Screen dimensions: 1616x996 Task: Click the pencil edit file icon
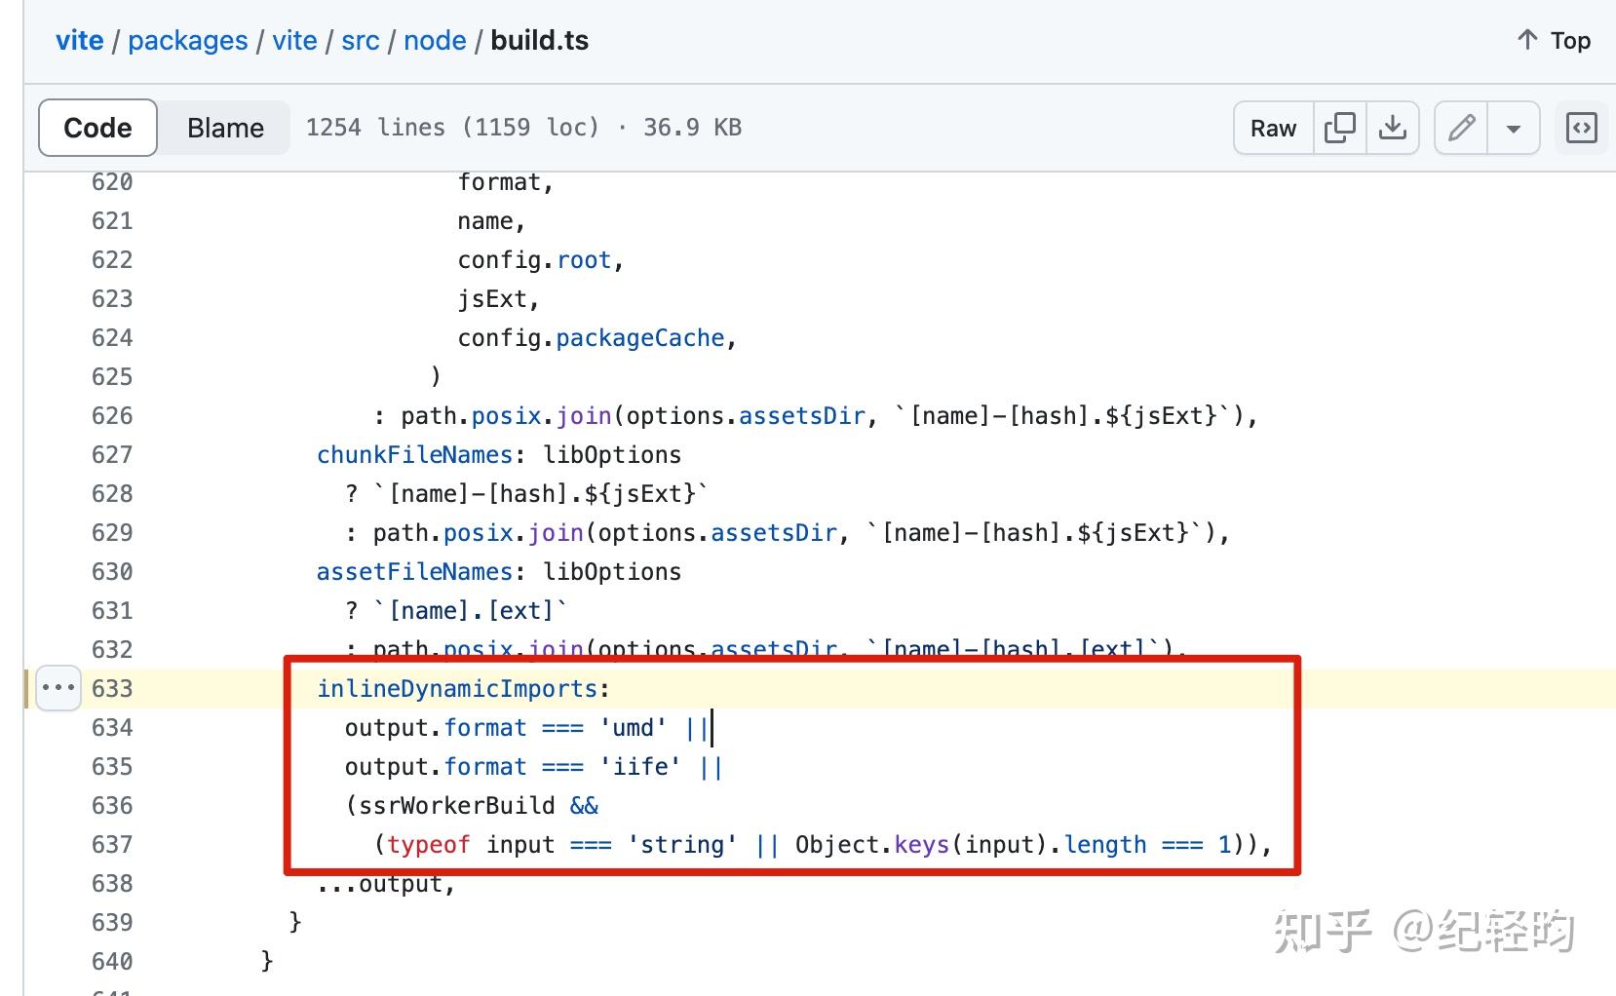[1461, 128]
